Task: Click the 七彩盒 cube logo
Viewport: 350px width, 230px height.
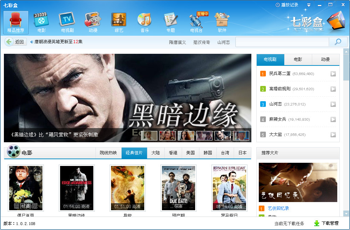Action: [x=336, y=21]
